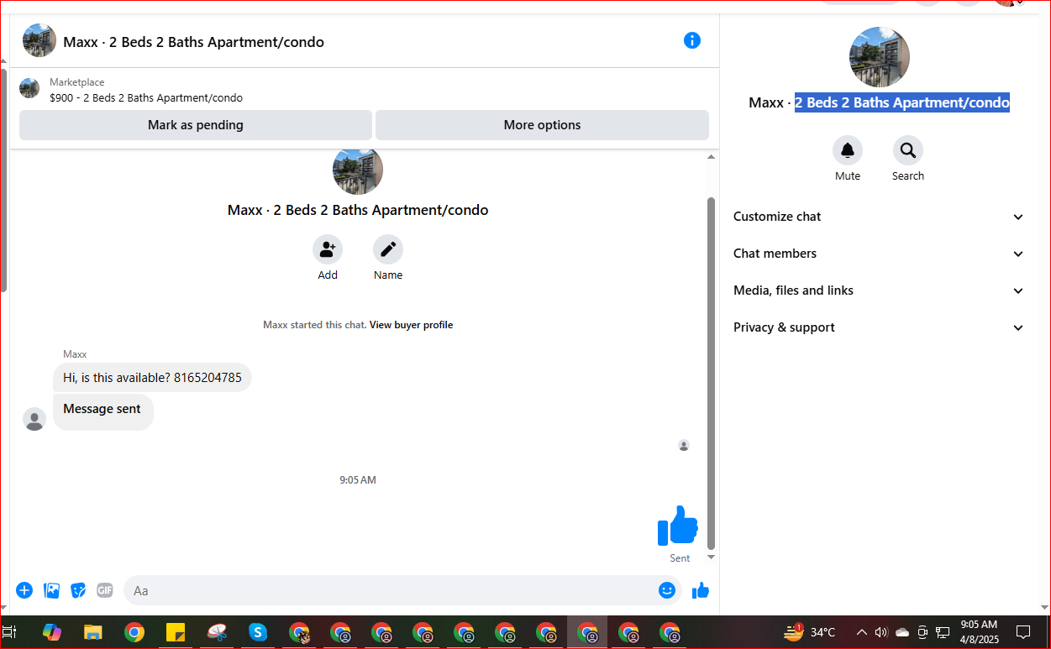The height and width of the screenshot is (649, 1051).
Task: Open the GIF picker
Action: click(105, 590)
